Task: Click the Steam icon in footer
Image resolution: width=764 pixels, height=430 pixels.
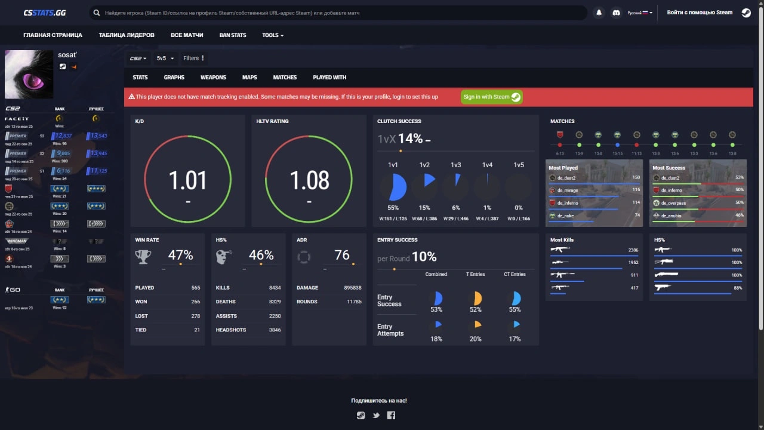Action: pyautogui.click(x=361, y=416)
